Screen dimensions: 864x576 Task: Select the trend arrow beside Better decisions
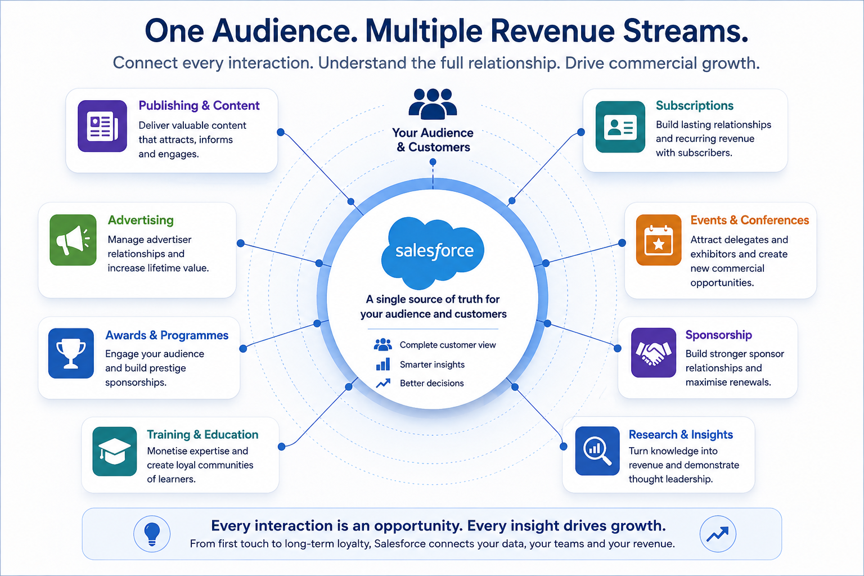point(383,383)
